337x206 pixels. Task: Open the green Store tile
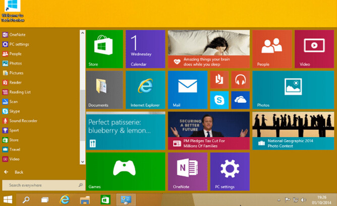coord(104,49)
